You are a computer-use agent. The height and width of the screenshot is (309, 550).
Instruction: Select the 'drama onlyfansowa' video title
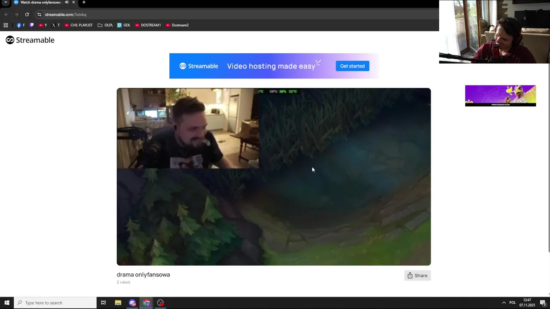(143, 275)
